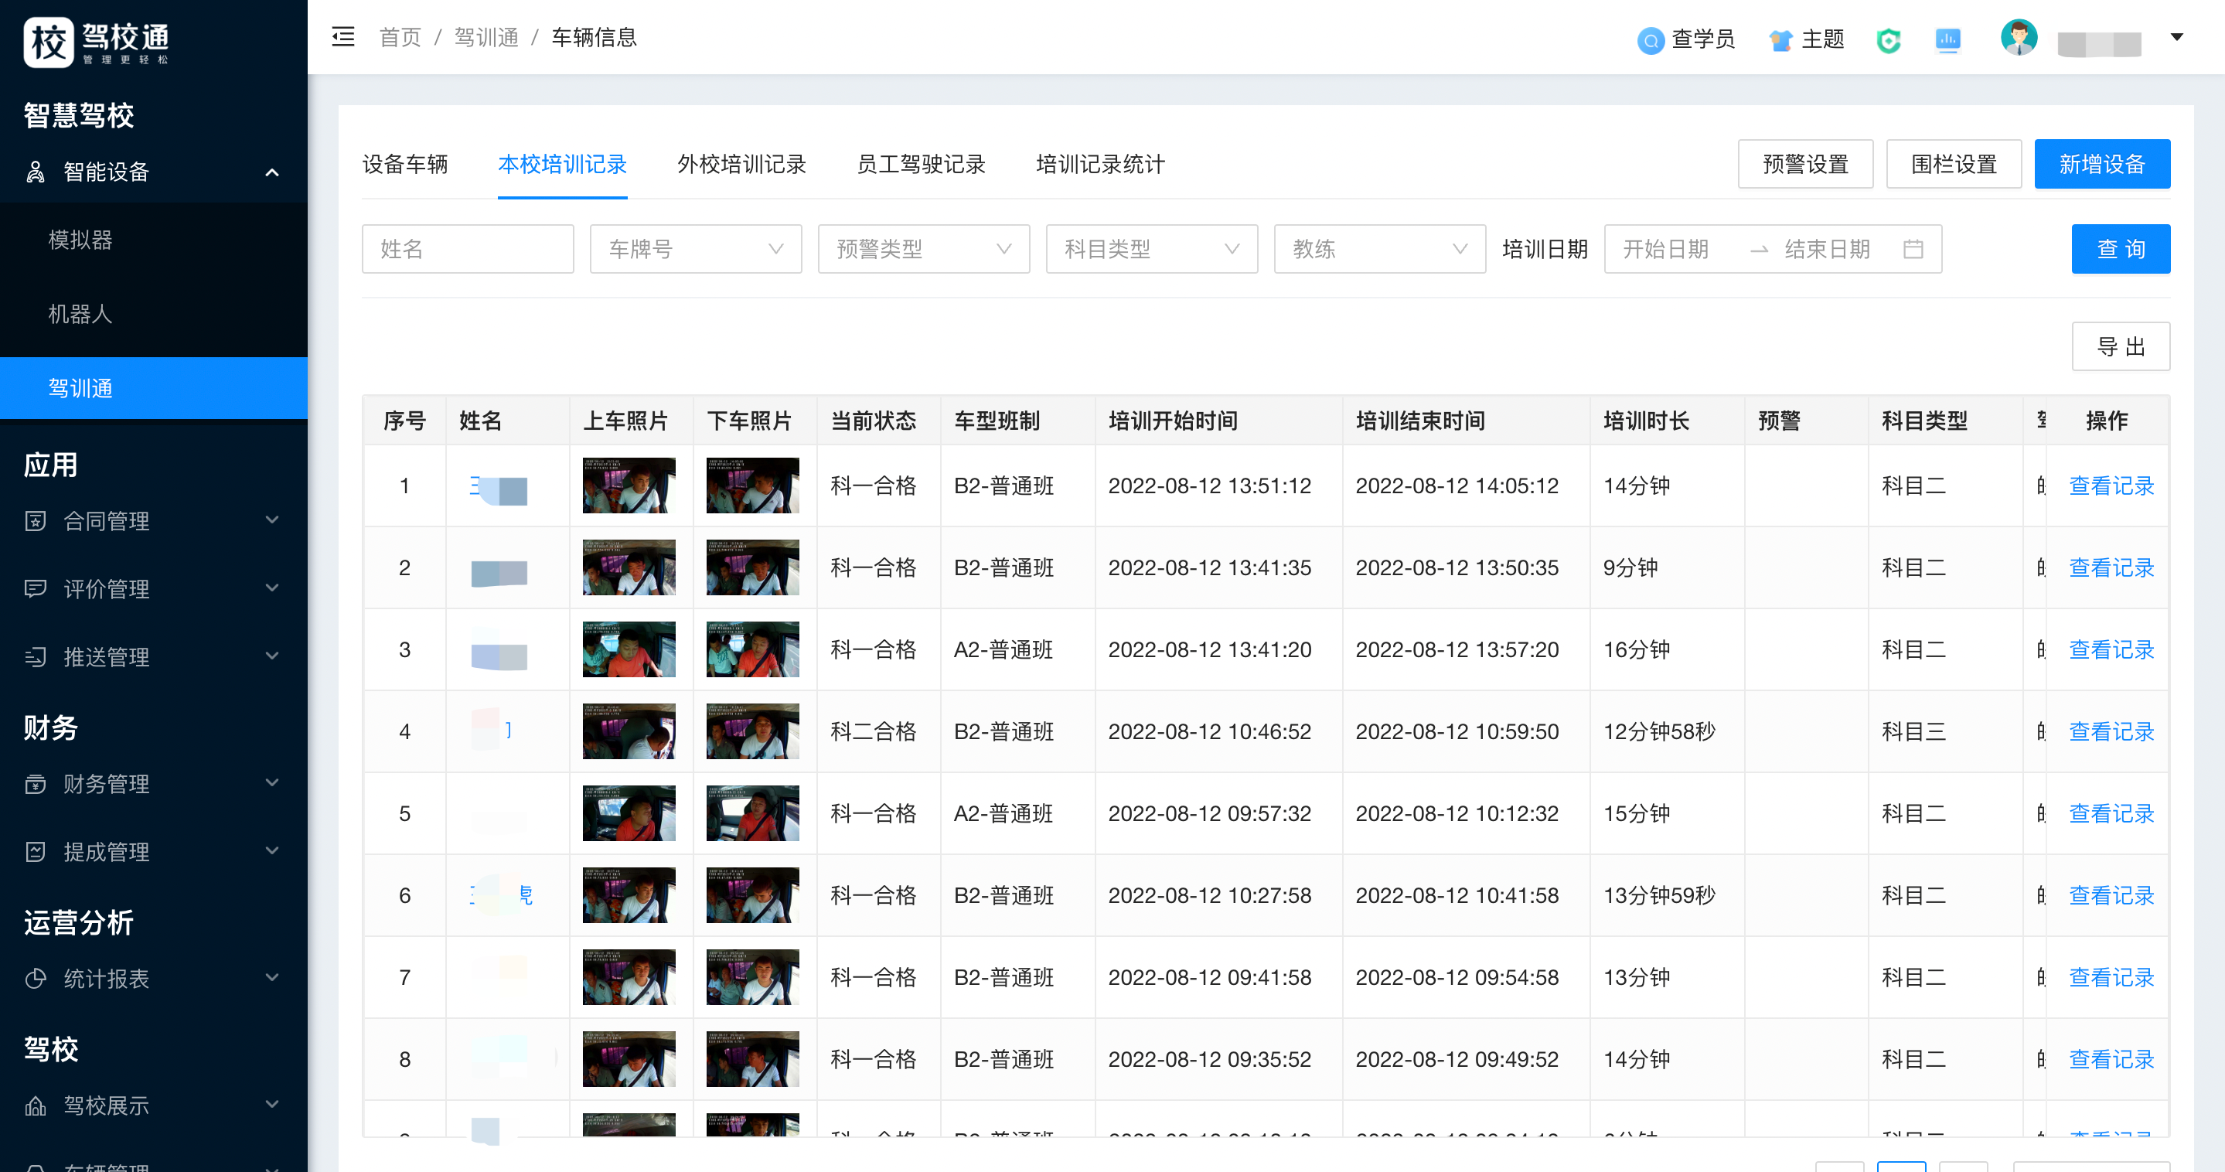Expand the 合同管理 submenu chevron
The height and width of the screenshot is (1172, 2225).
272,520
